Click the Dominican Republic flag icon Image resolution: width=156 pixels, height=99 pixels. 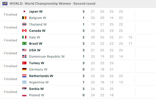point(24,56)
